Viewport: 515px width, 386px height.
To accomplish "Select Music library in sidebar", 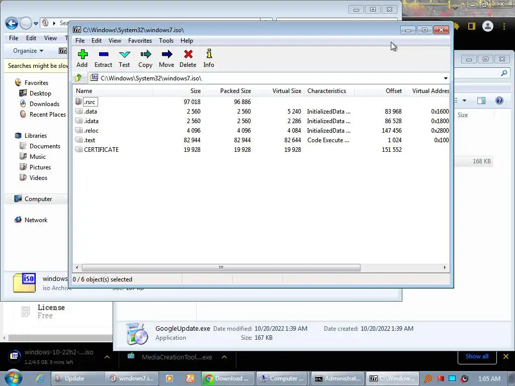I will coord(33,157).
